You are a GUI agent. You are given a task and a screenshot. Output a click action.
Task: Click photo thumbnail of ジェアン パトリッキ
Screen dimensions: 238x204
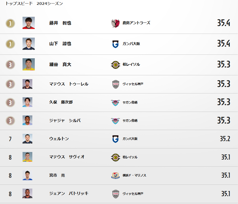pos(27,193)
